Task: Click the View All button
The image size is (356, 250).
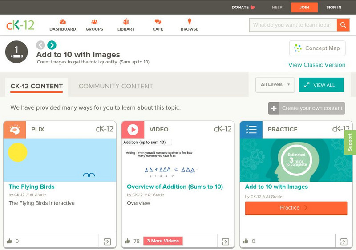Action: (x=321, y=85)
